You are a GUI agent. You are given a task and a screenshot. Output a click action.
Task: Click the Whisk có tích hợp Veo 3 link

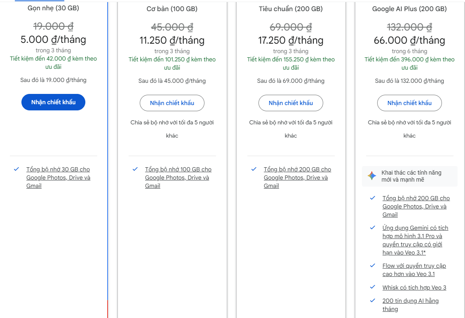coord(414,288)
